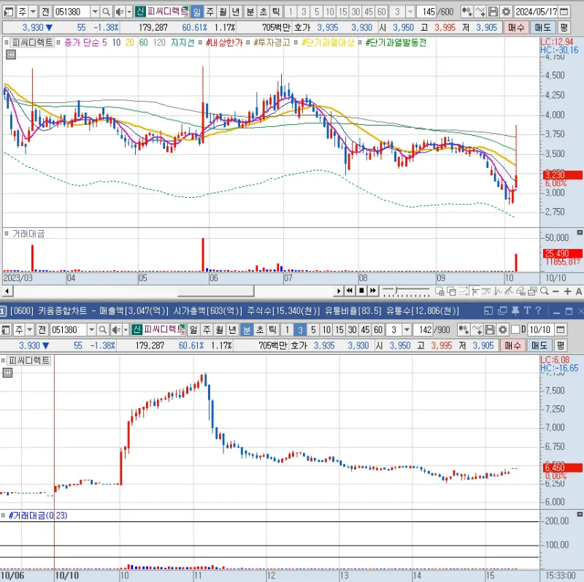Screen dimensions: 584x582
Task: Click the play button in chart replay controls
Action: pos(338,291)
